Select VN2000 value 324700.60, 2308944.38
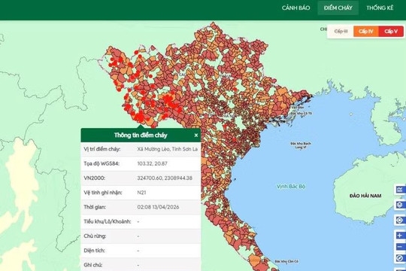This screenshot has width=406, height=271. [165, 178]
